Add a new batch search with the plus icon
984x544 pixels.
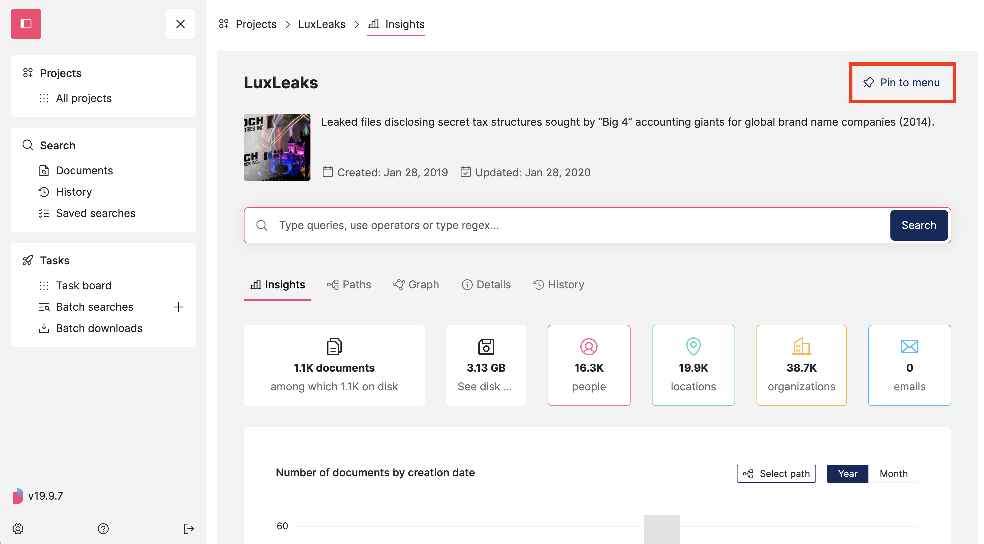179,307
